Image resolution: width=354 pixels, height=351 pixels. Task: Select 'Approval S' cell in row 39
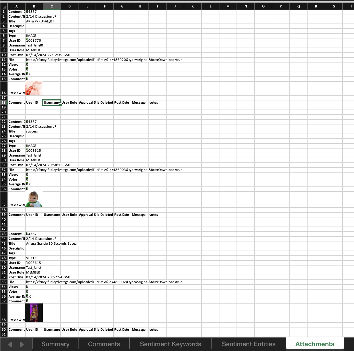87,215
